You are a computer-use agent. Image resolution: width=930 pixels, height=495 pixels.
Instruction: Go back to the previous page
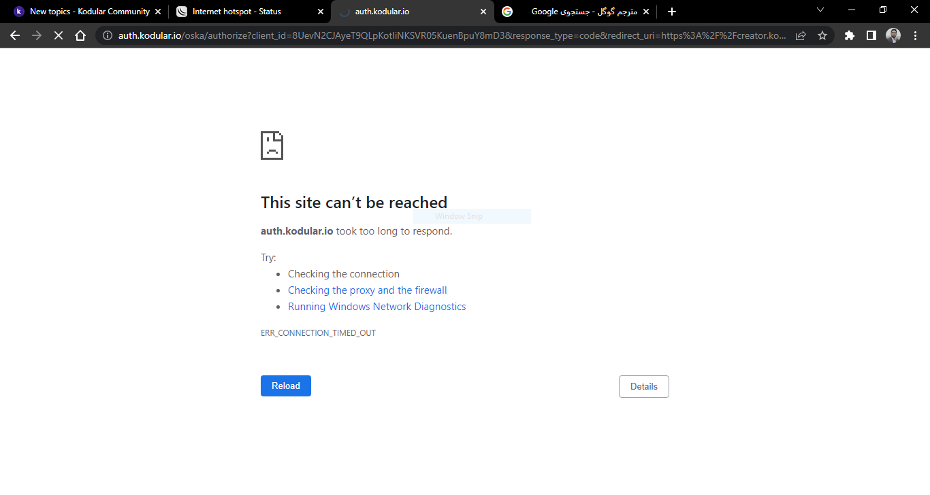tap(15, 35)
